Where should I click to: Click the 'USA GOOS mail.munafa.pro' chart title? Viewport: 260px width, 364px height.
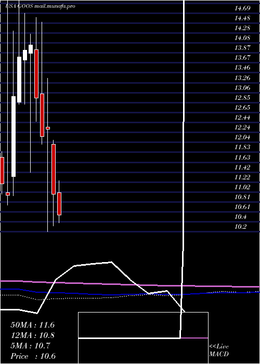(40, 6)
